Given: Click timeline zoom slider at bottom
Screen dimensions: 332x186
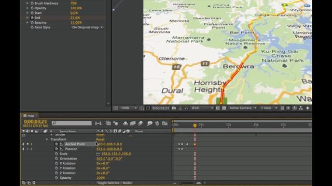Looking at the screenshot, I should [x=186, y=183].
